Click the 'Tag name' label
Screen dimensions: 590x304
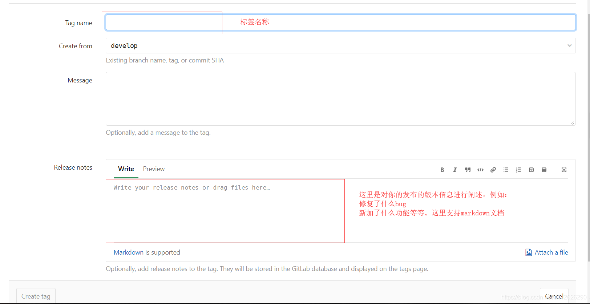click(x=78, y=23)
